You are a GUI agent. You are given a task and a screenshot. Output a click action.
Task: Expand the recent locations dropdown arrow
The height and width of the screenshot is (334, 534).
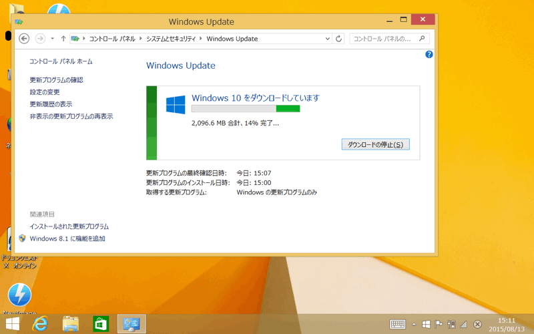click(x=52, y=39)
